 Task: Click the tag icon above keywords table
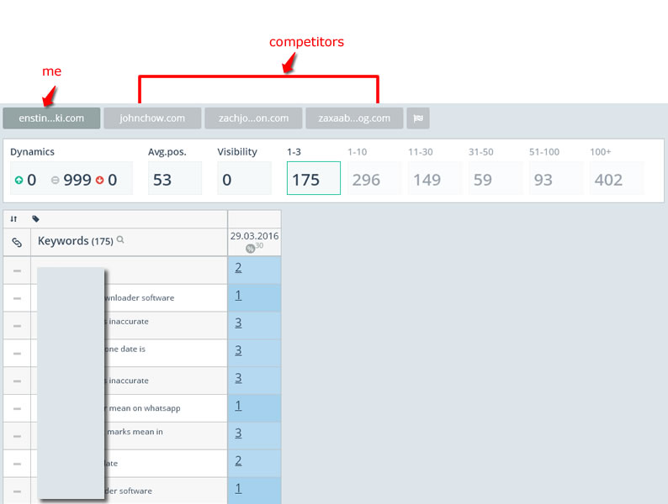tap(36, 219)
